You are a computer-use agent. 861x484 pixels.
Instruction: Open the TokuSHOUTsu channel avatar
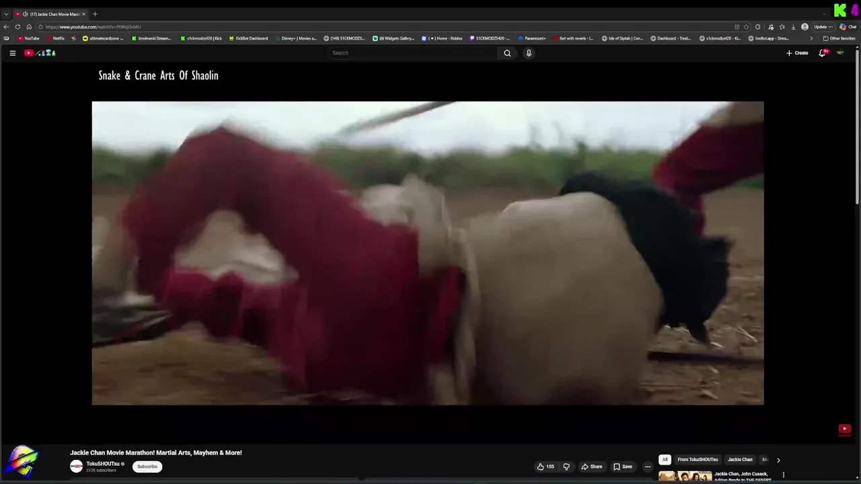pos(77,467)
